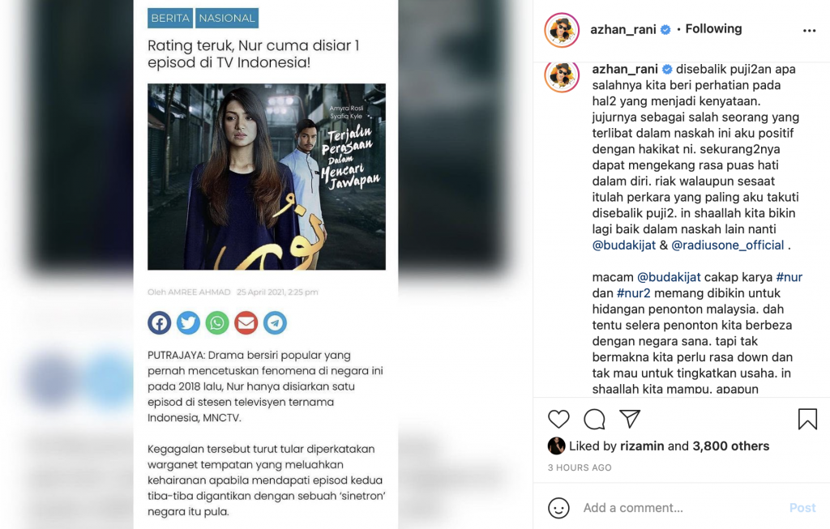This screenshot has width=830, height=529.
Task: Open azhan_rani profile picture in header
Action: [562, 30]
